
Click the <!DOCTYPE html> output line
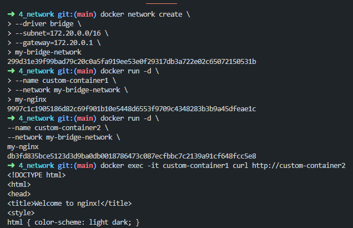37,175
